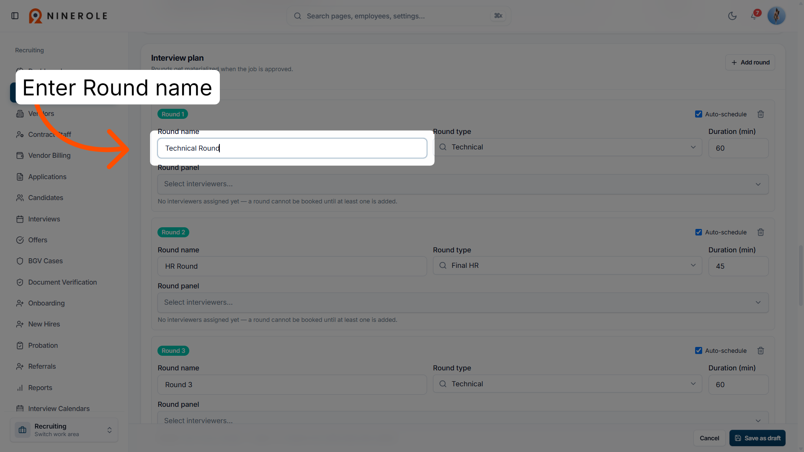Viewport: 804px width, 452px height.
Task: Click Round 1 duration field
Action: tap(738, 148)
